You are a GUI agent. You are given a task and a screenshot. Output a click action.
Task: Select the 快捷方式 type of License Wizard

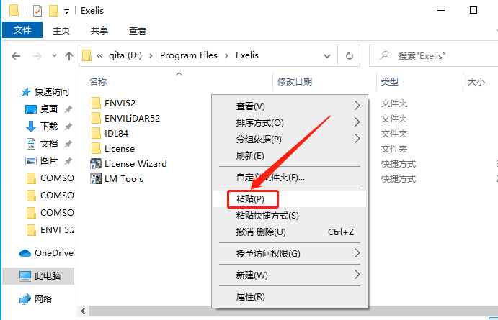pos(399,164)
